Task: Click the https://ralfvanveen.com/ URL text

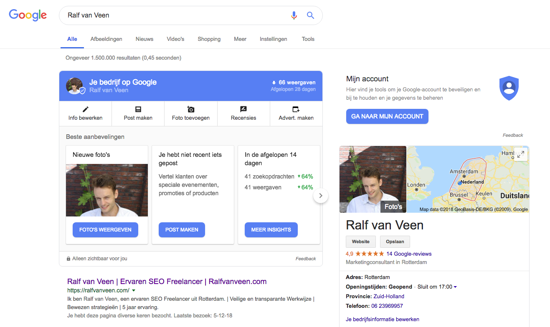Action: point(98,290)
